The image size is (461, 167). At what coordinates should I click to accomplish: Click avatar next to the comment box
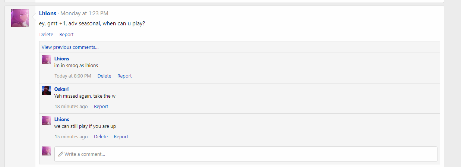pos(46,151)
